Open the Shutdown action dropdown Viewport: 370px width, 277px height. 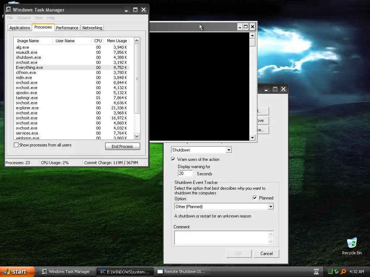pyautogui.click(x=229, y=150)
